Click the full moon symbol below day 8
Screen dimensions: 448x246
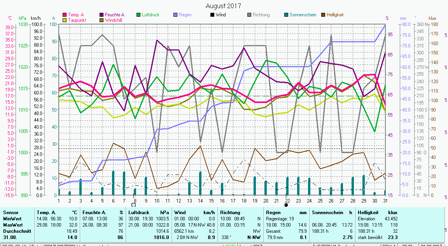coord(133,204)
